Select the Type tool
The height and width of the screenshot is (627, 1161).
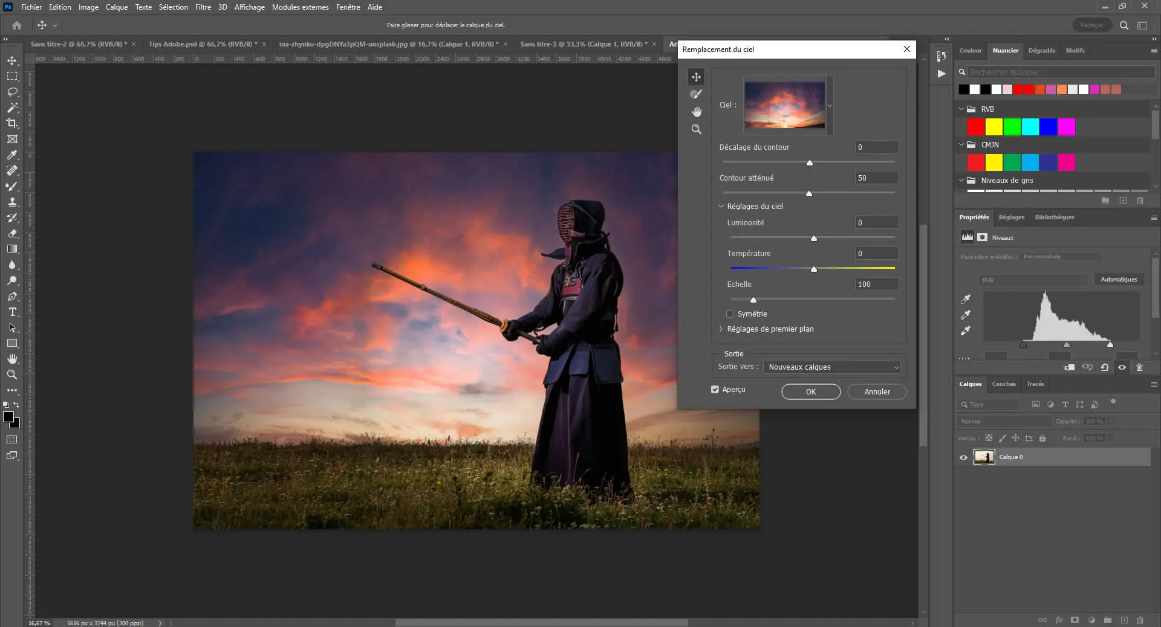pyautogui.click(x=12, y=312)
